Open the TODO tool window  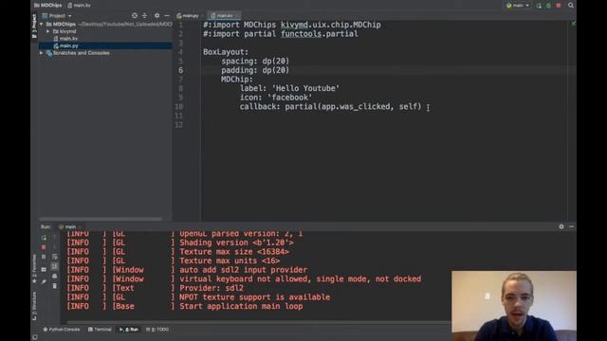pos(157,330)
